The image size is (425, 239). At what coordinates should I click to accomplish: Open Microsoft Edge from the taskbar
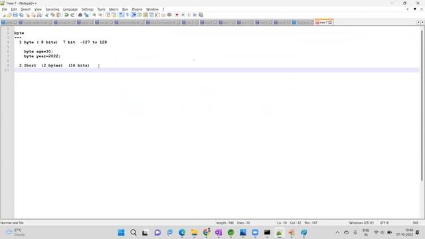coord(182,232)
